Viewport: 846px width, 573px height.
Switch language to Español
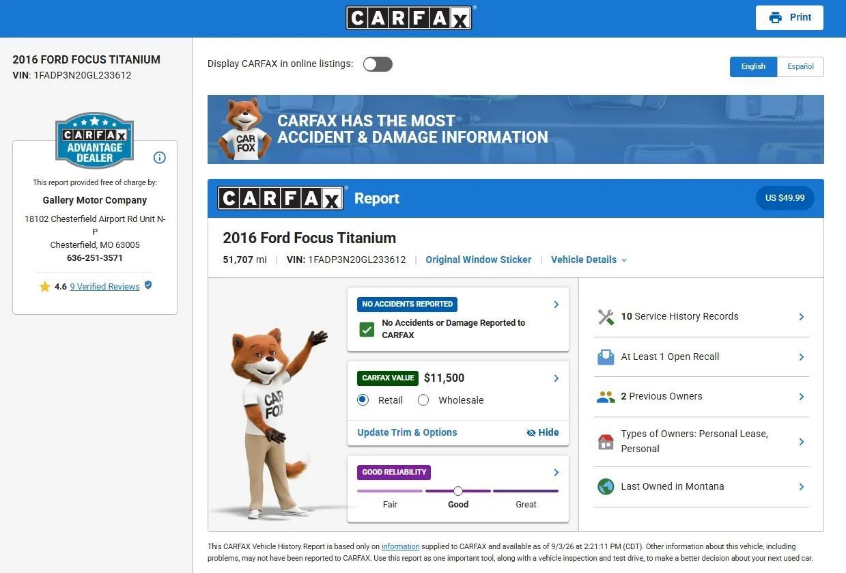(x=800, y=66)
